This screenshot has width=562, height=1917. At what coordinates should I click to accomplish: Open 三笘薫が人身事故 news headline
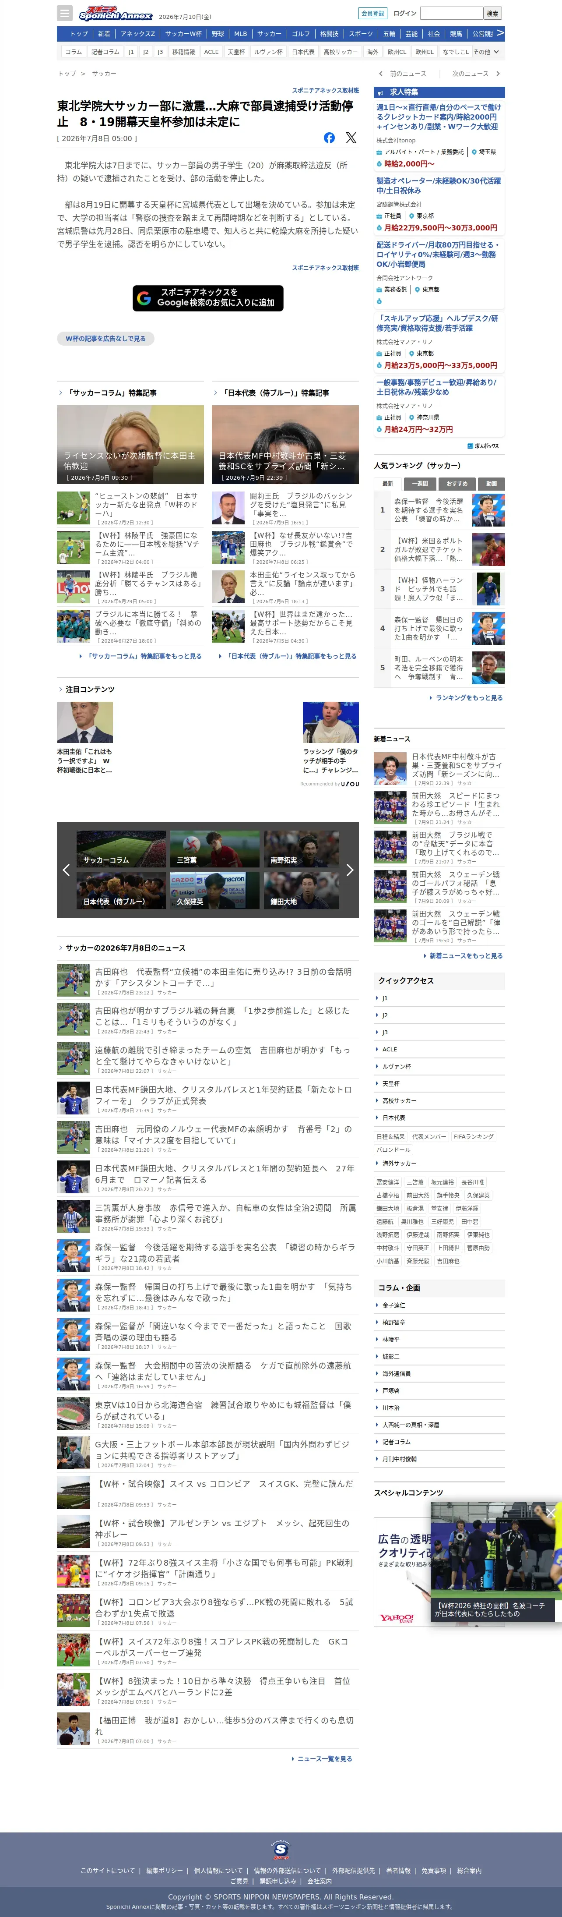225,1213
